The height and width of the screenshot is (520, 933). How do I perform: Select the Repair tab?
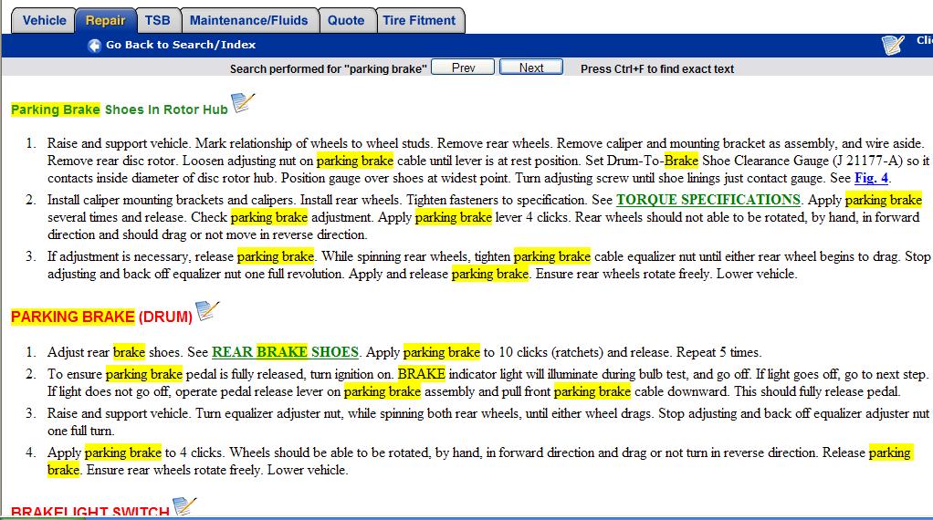coord(105,20)
